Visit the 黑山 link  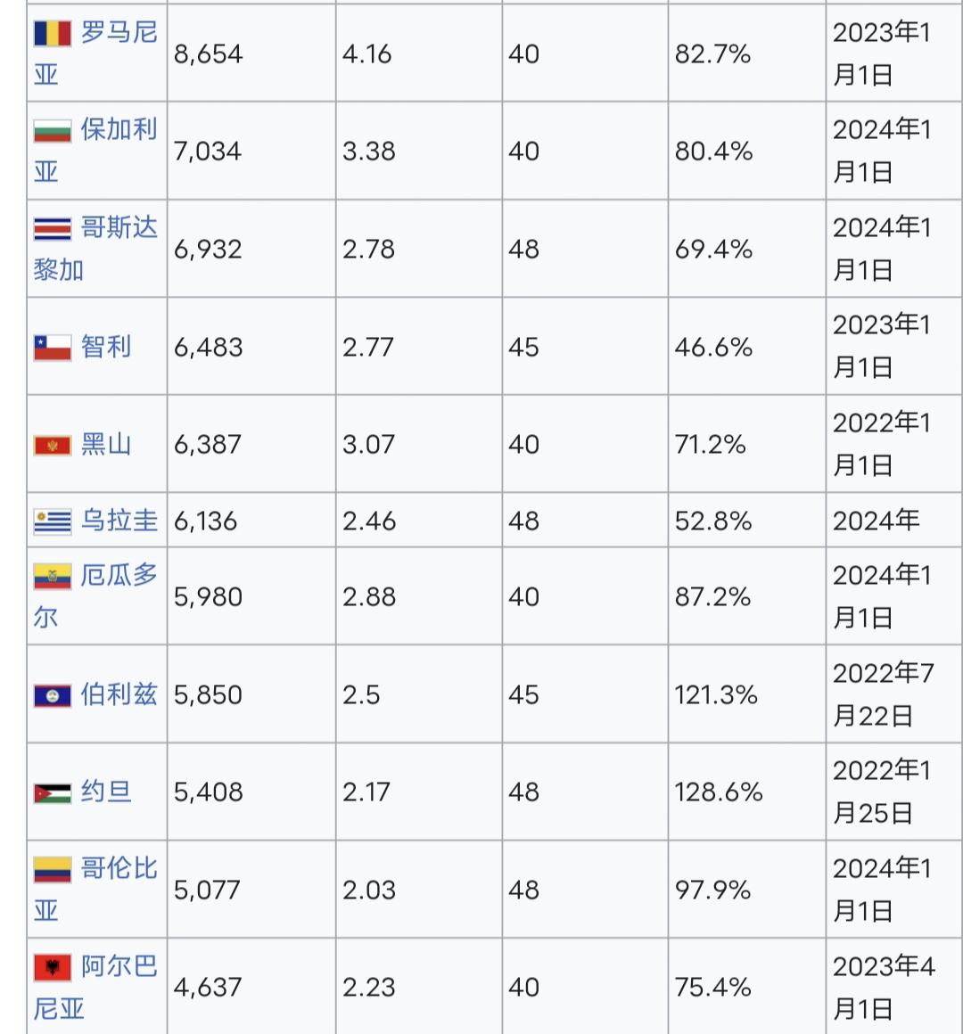point(106,445)
